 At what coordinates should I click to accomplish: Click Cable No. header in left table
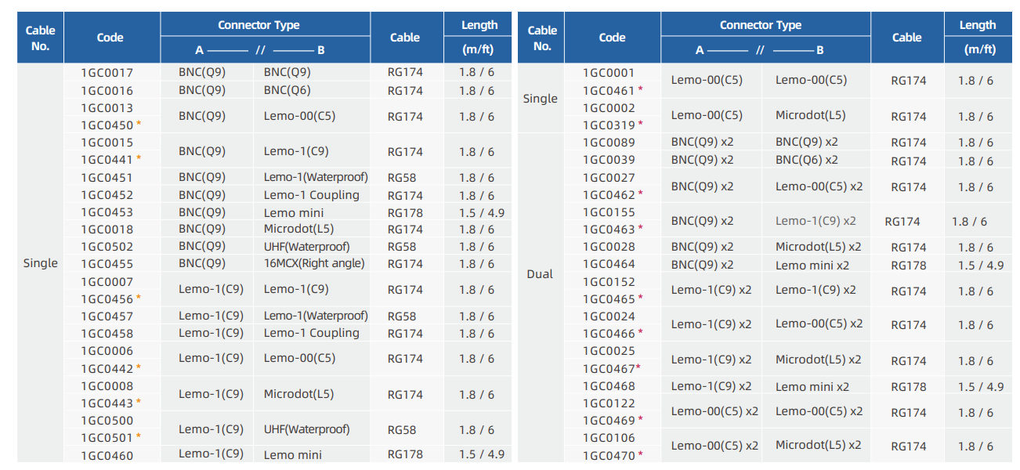pos(41,38)
